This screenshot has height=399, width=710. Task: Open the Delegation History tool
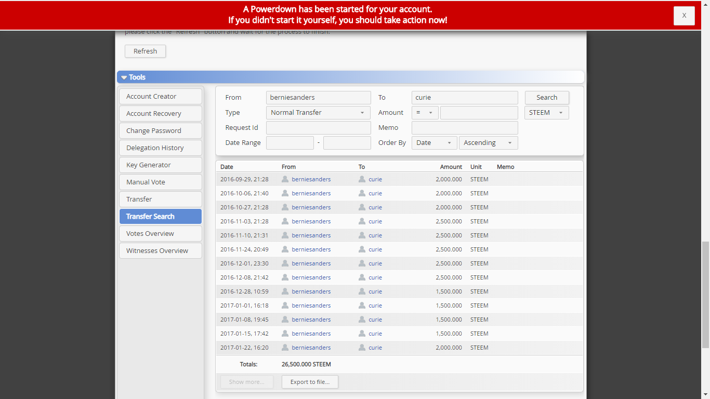point(161,148)
